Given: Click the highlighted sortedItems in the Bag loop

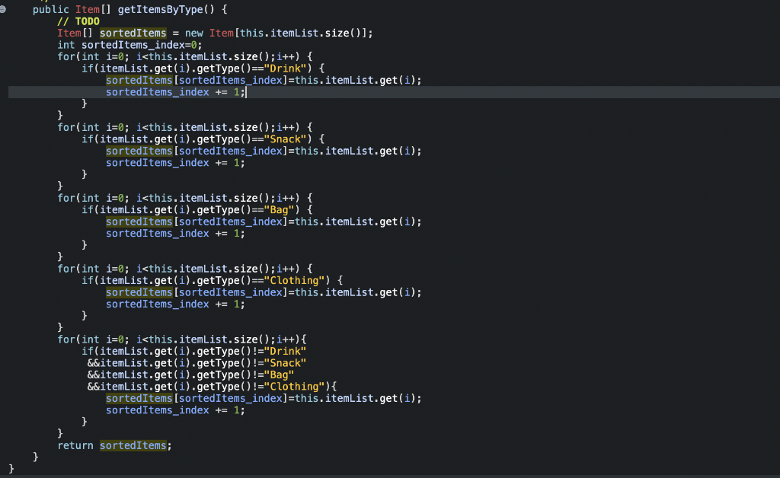Looking at the screenshot, I should (x=138, y=221).
